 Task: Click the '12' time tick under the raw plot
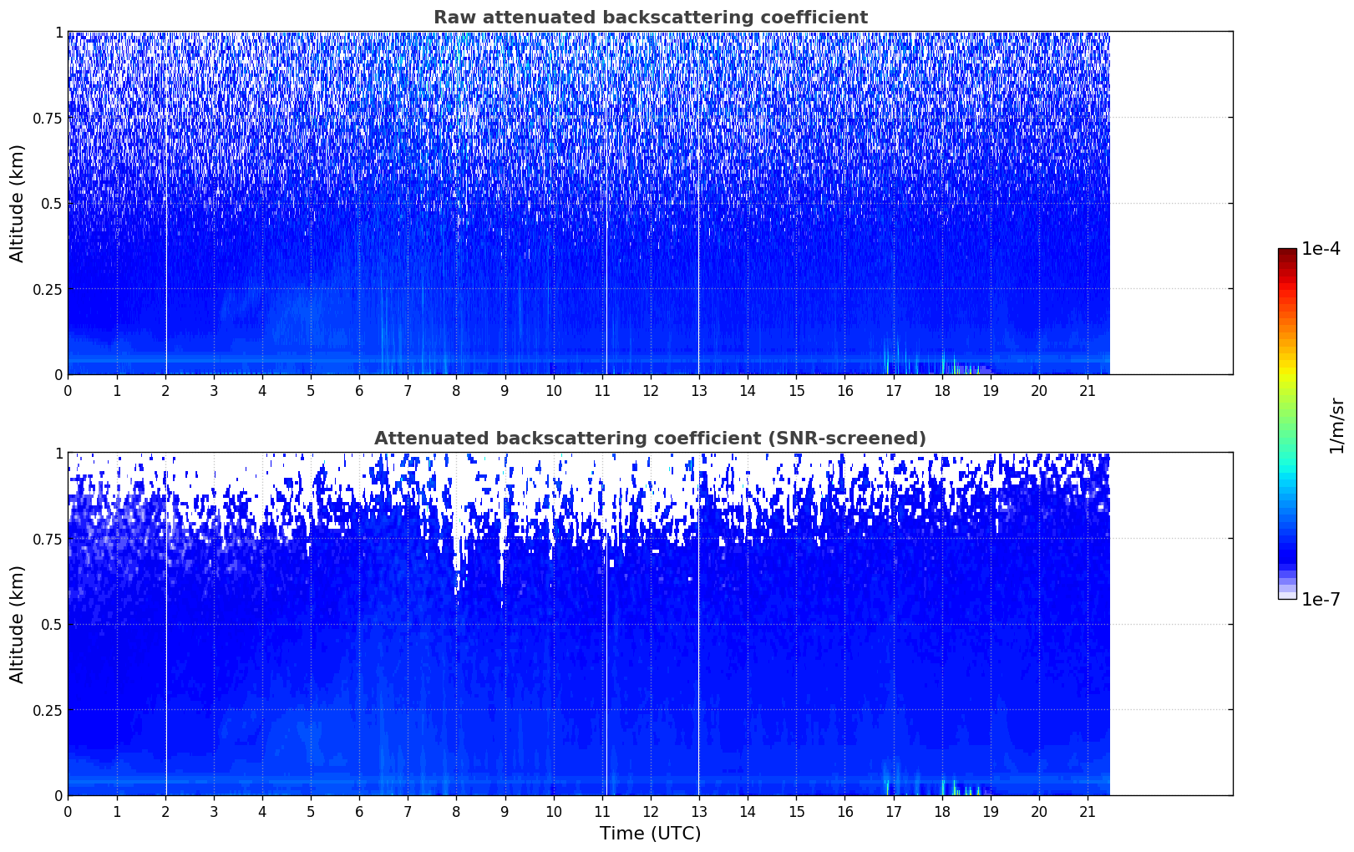click(x=651, y=390)
